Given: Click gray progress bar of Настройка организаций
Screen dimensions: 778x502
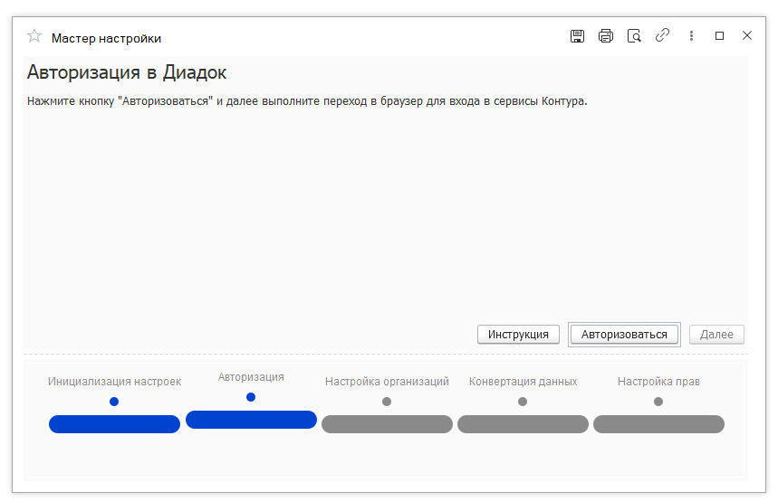Looking at the screenshot, I should point(387,424).
